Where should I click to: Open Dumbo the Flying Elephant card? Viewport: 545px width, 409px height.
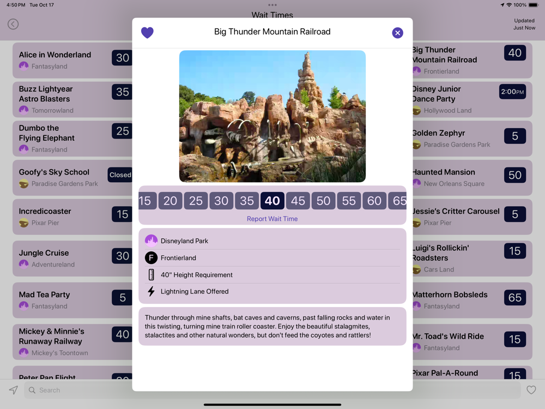tap(72, 139)
